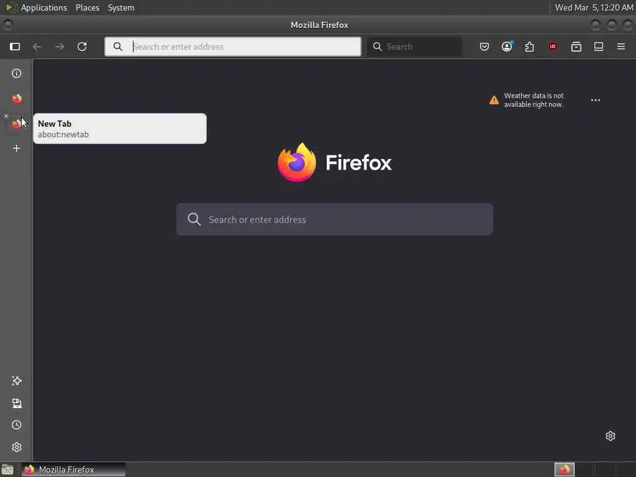Click the clock showing Wed Mar 5
Image resolution: width=636 pixels, height=477 pixels.
pos(594,7)
